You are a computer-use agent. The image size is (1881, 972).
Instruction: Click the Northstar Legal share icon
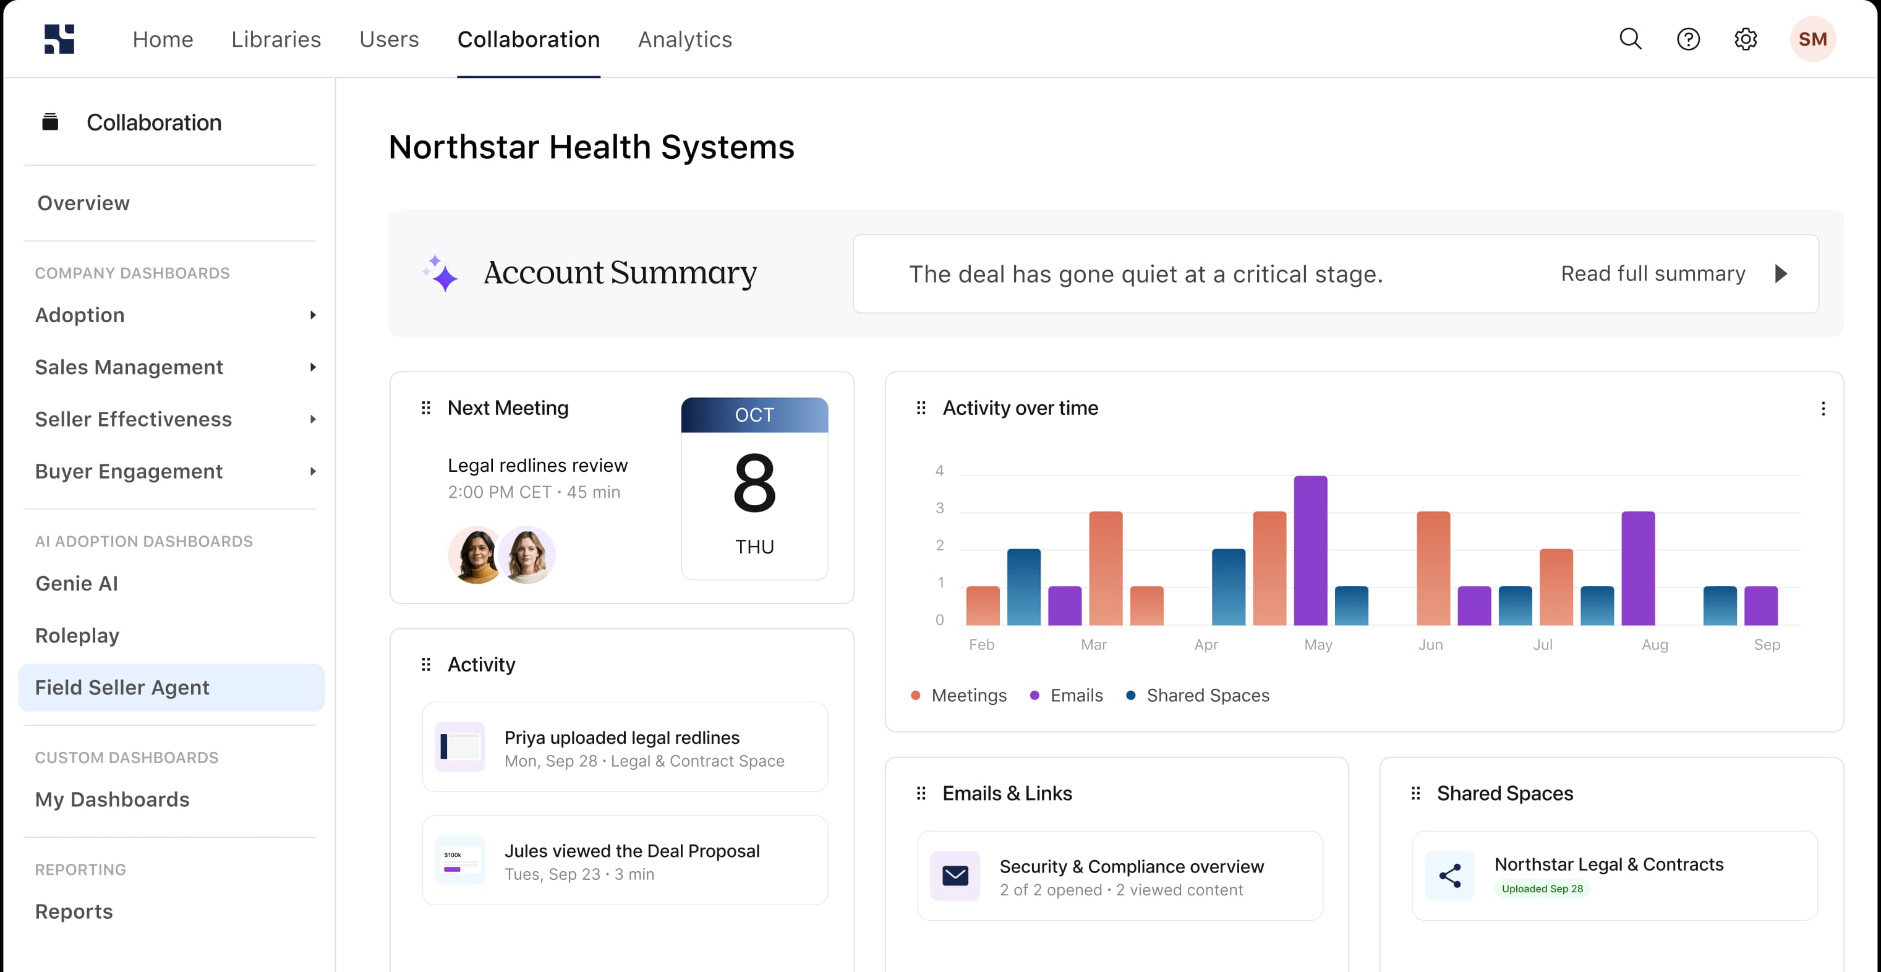pos(1449,875)
